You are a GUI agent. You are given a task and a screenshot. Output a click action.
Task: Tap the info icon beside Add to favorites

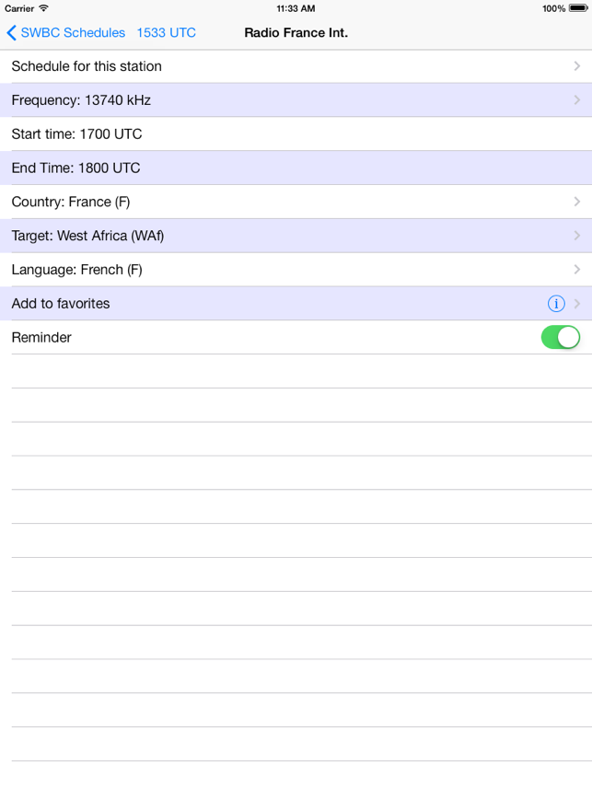pyautogui.click(x=556, y=304)
